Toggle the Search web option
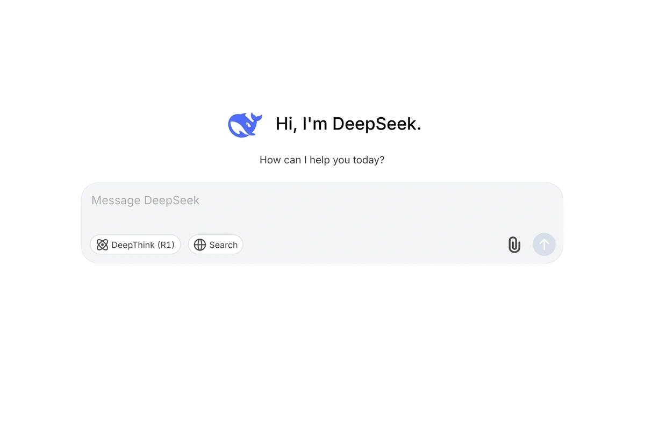Viewport: 645px width, 430px height. coord(216,245)
